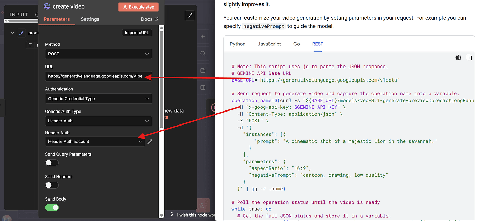The image size is (478, 221).
Task: Enable Send Query Parameters switch
Action: (52, 163)
